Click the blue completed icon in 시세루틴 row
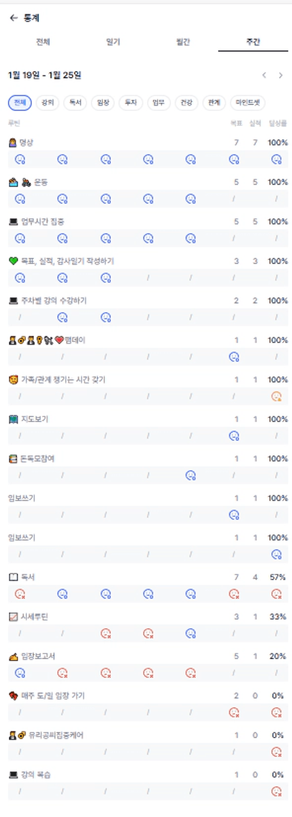Image resolution: width=292 pixels, height=817 pixels. tap(191, 634)
